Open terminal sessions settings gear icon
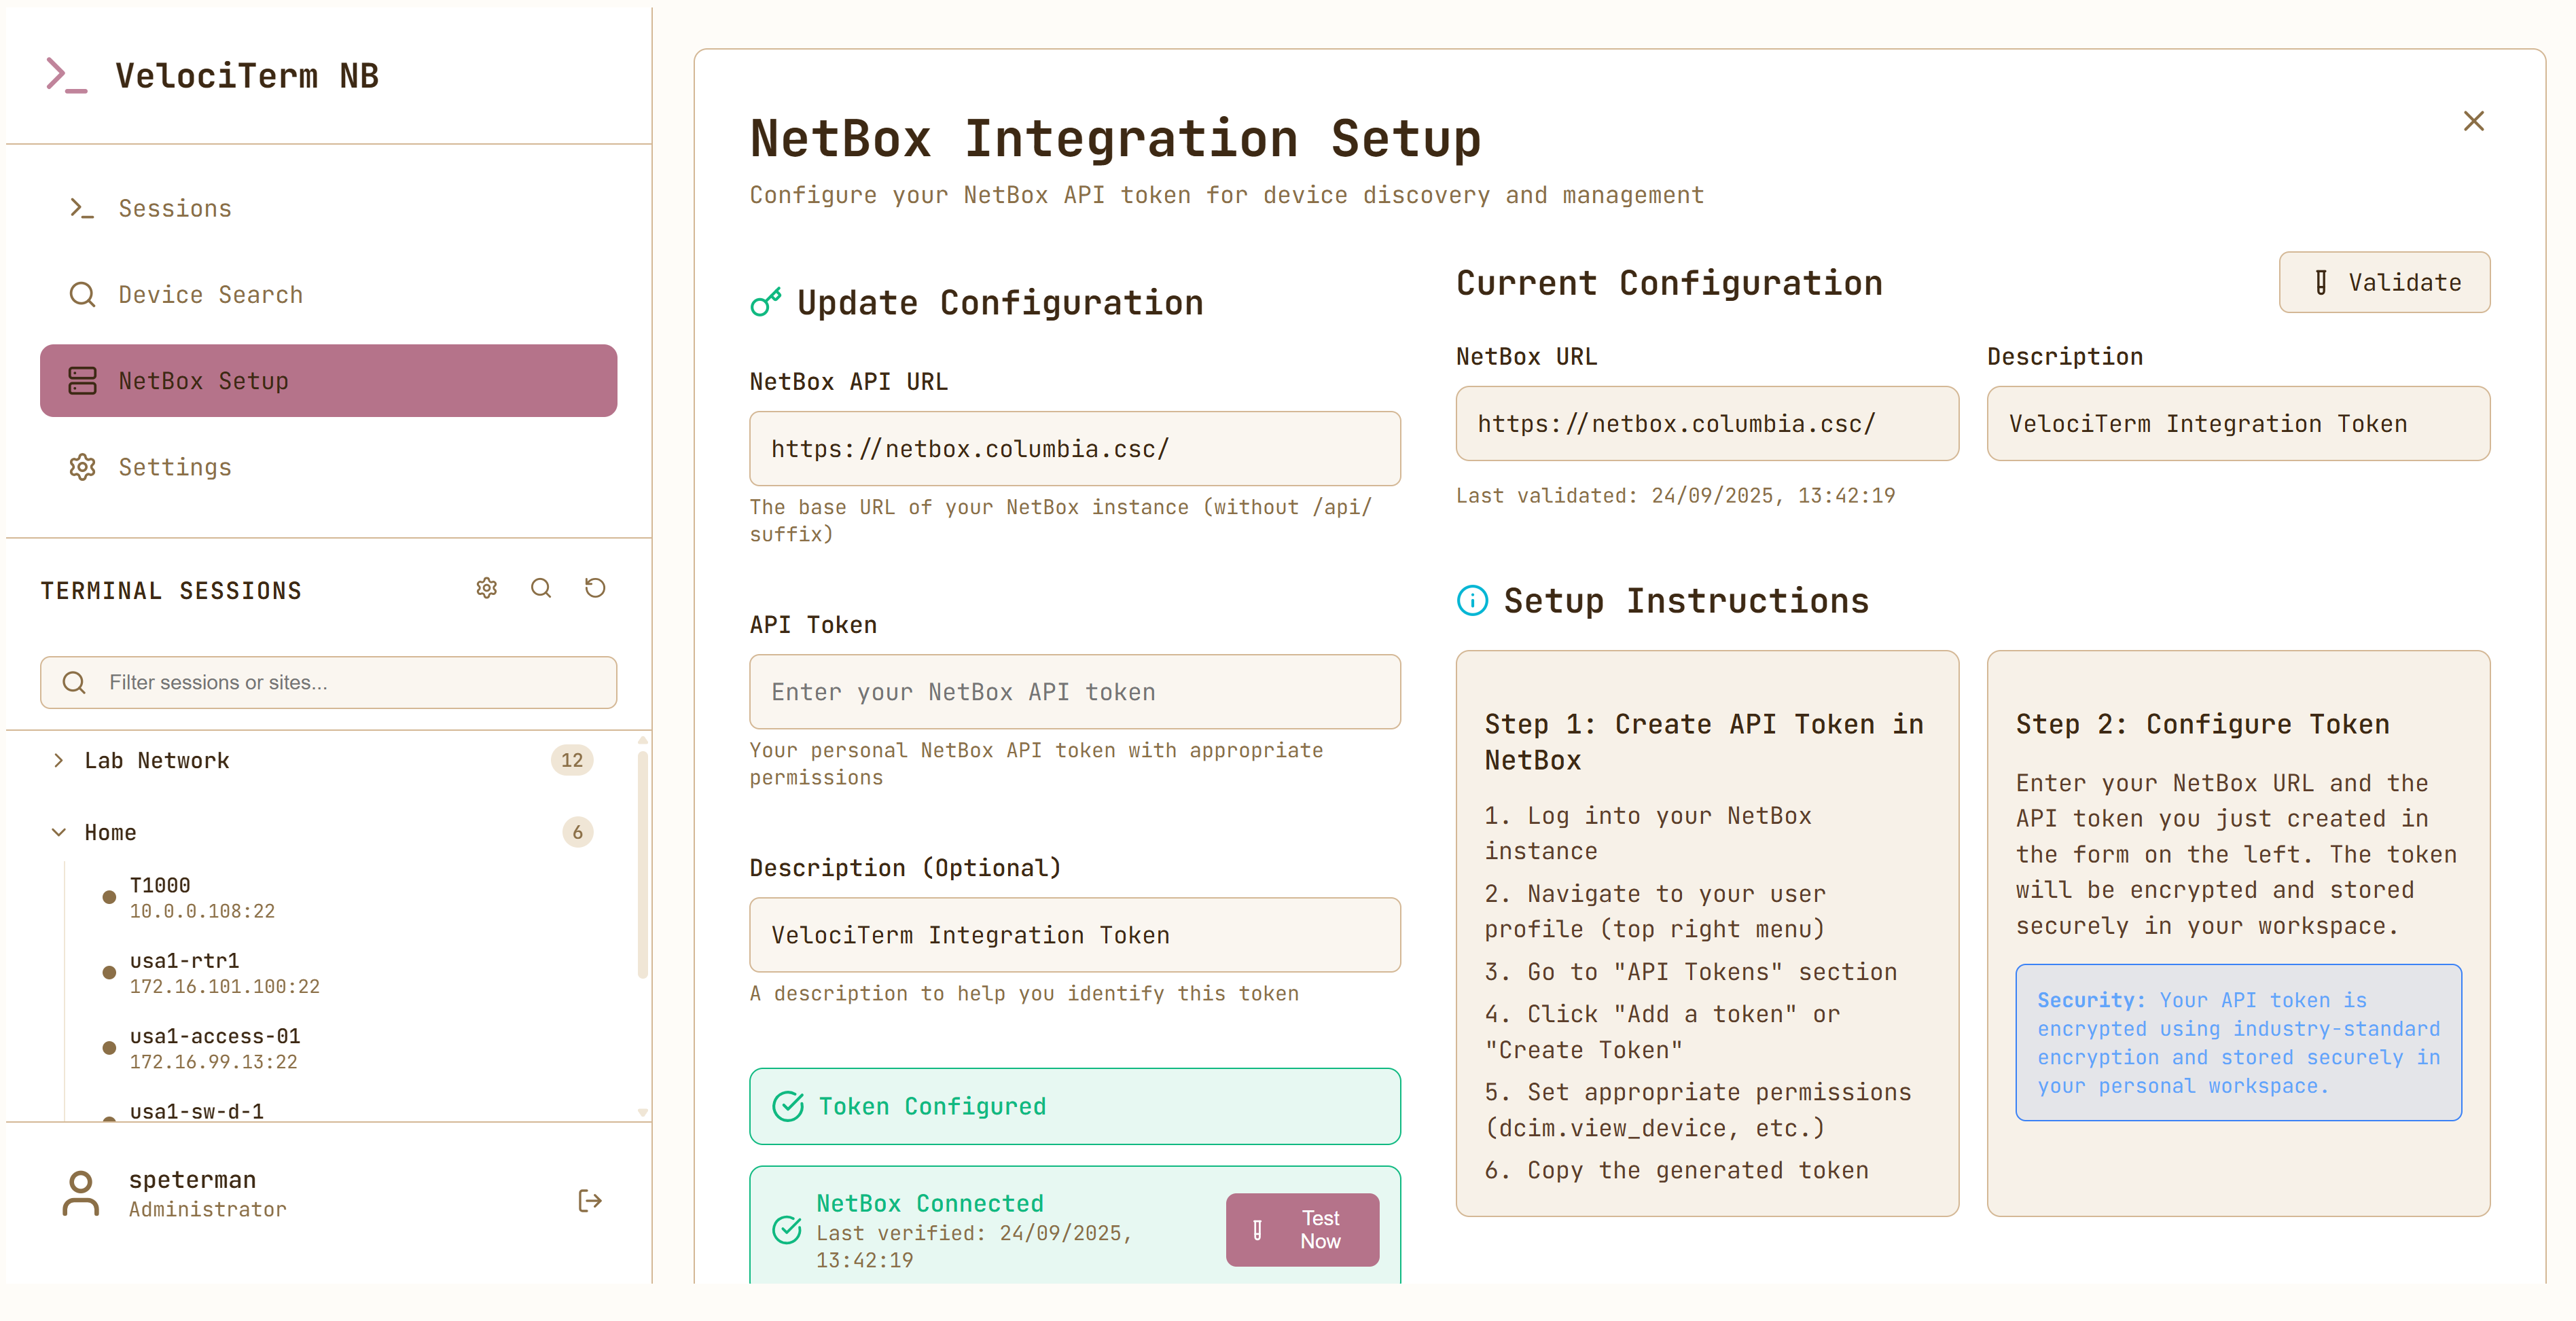 coord(487,588)
